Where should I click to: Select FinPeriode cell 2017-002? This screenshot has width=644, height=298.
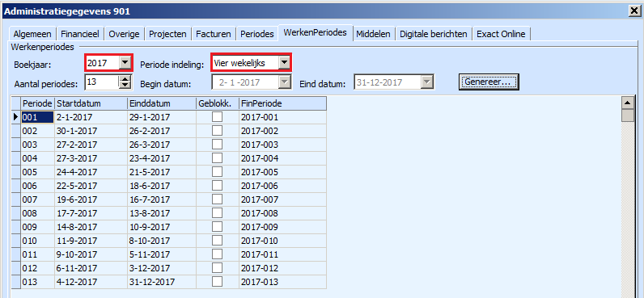click(282, 131)
